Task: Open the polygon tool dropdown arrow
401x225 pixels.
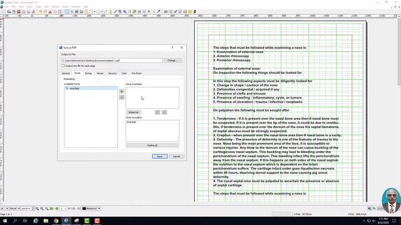Action: coord(102,12)
